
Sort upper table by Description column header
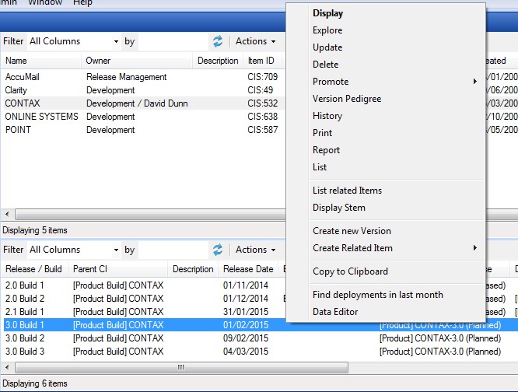pos(218,61)
